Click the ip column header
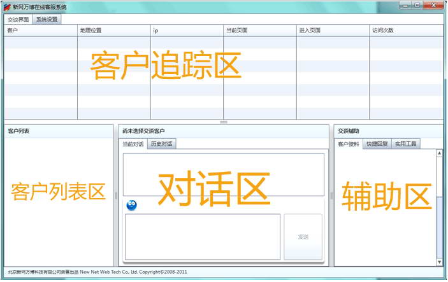 [x=187, y=31]
